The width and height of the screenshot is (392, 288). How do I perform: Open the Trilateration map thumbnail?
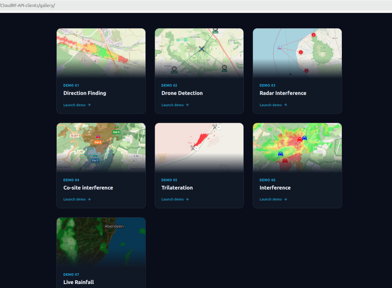point(199,147)
